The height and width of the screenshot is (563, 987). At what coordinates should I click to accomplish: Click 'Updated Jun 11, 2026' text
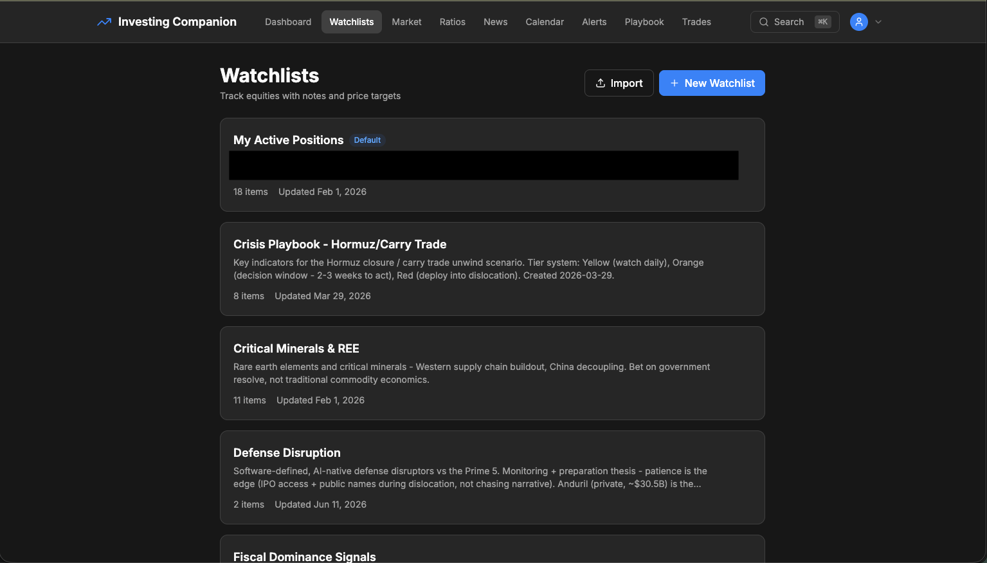(x=321, y=504)
